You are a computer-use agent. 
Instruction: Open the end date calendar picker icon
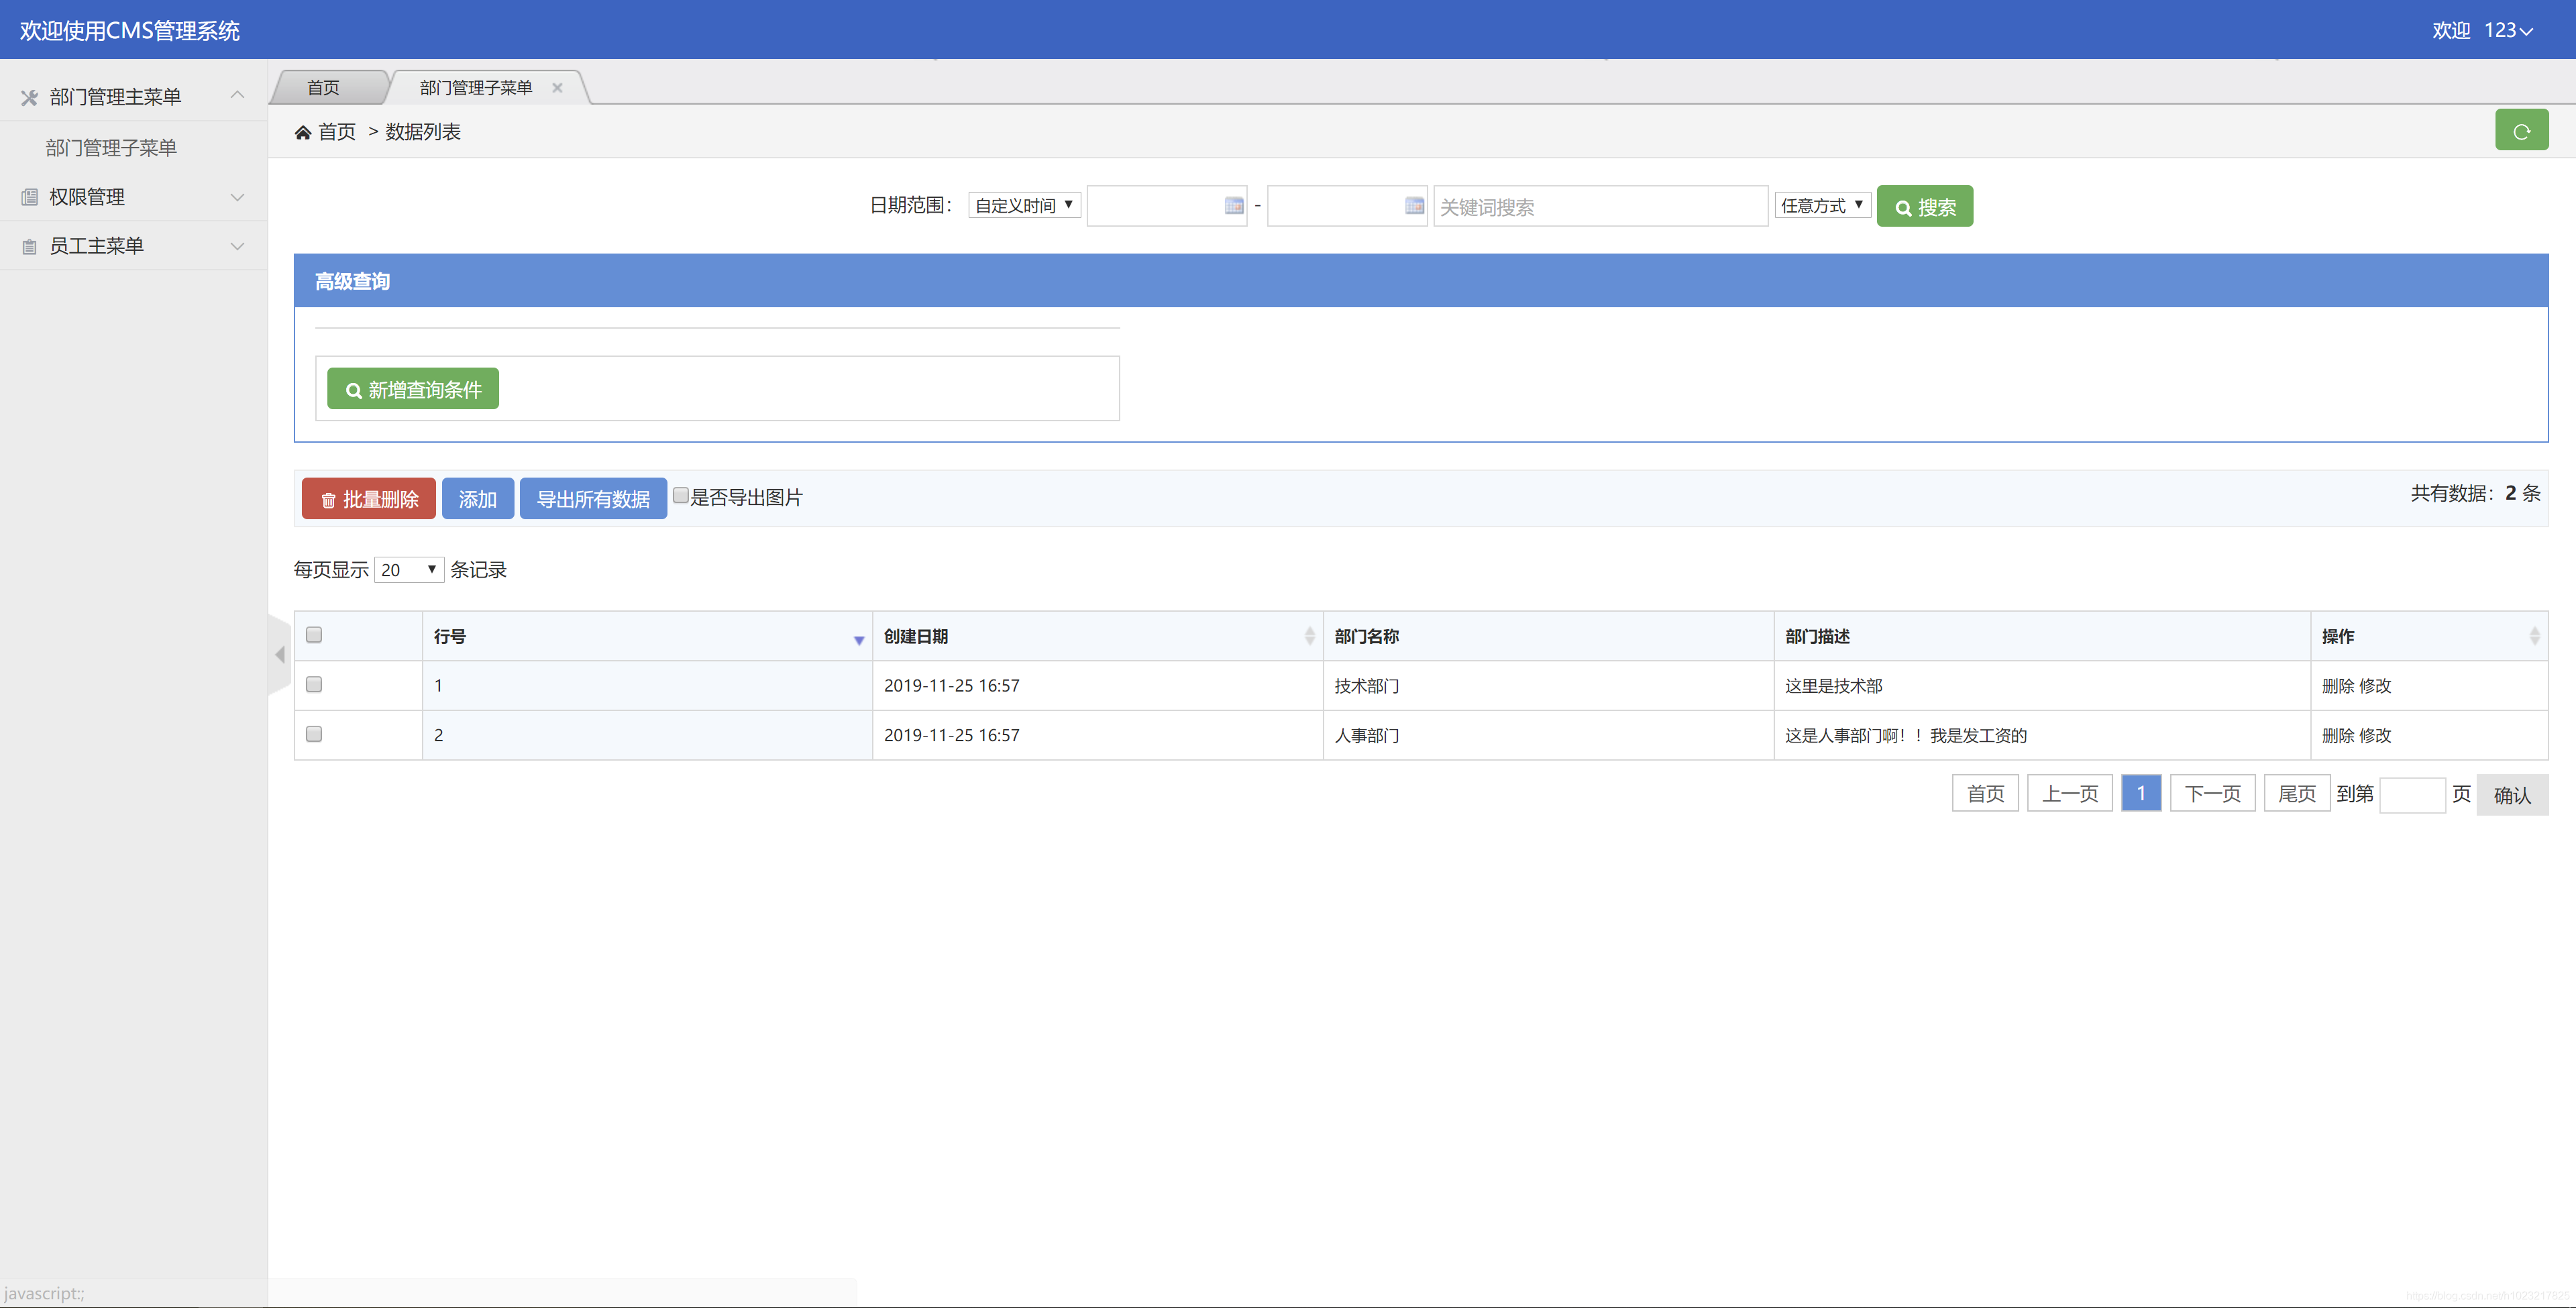click(1414, 206)
